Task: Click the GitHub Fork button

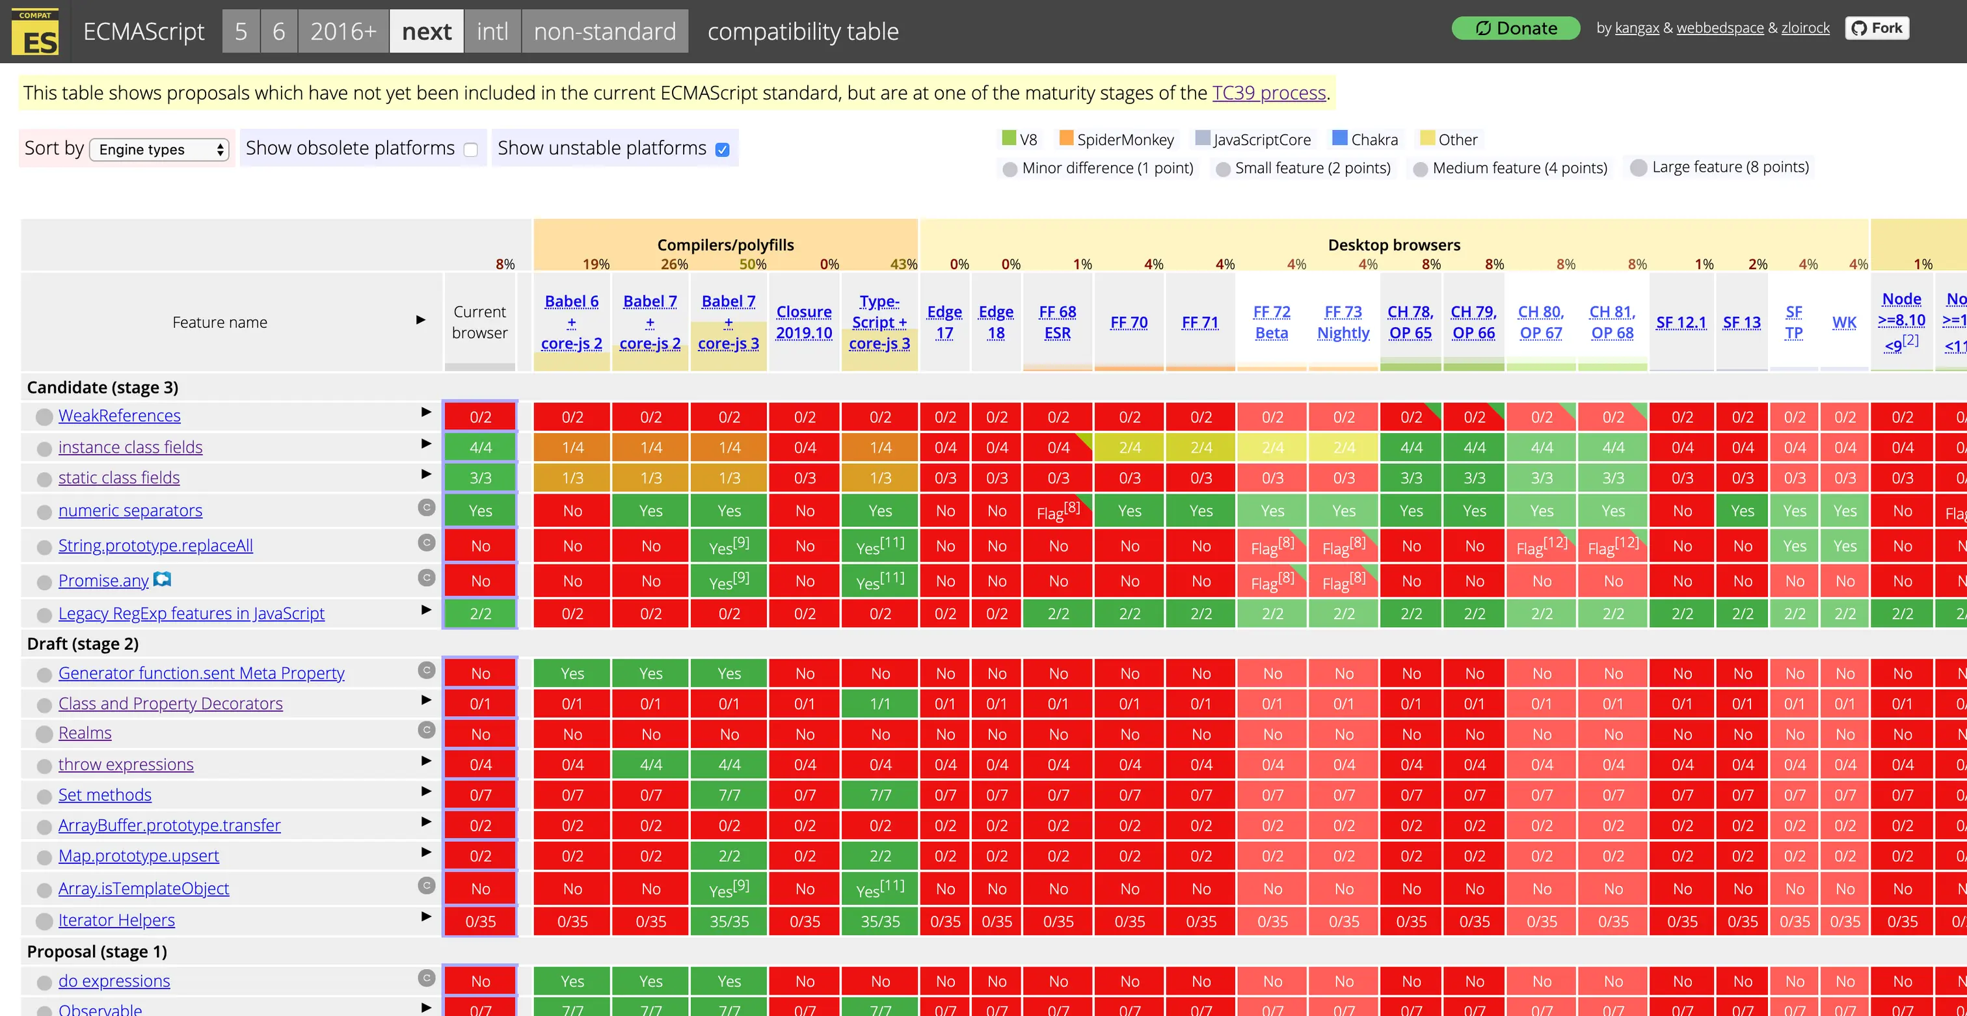Action: click(1877, 28)
